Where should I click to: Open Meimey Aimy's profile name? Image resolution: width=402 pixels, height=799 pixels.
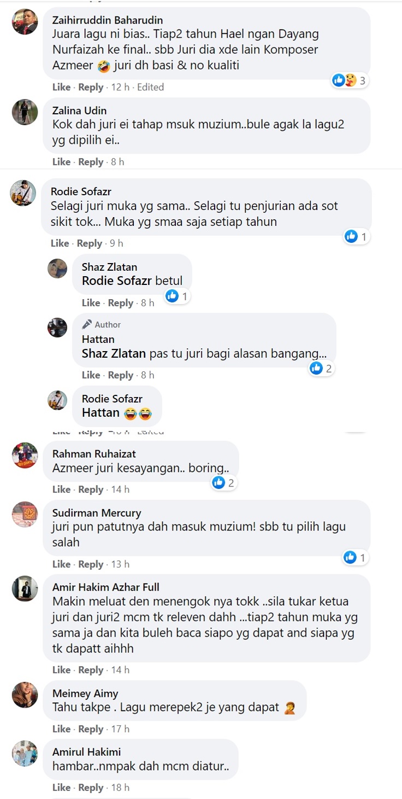(x=85, y=693)
